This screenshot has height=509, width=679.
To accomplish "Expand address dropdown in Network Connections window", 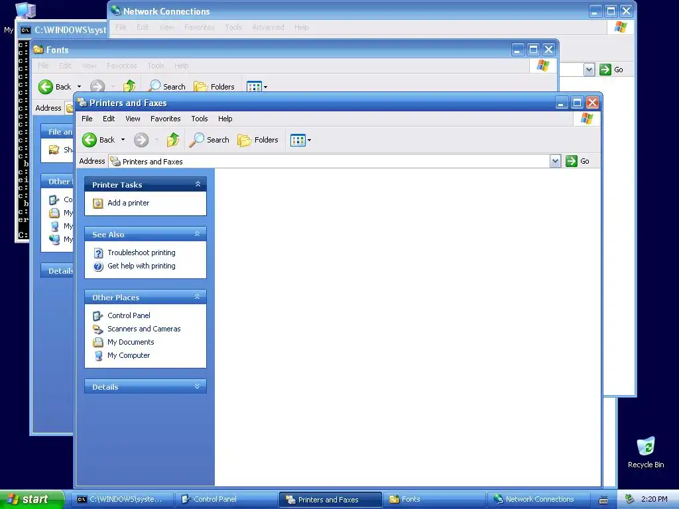I will point(589,70).
